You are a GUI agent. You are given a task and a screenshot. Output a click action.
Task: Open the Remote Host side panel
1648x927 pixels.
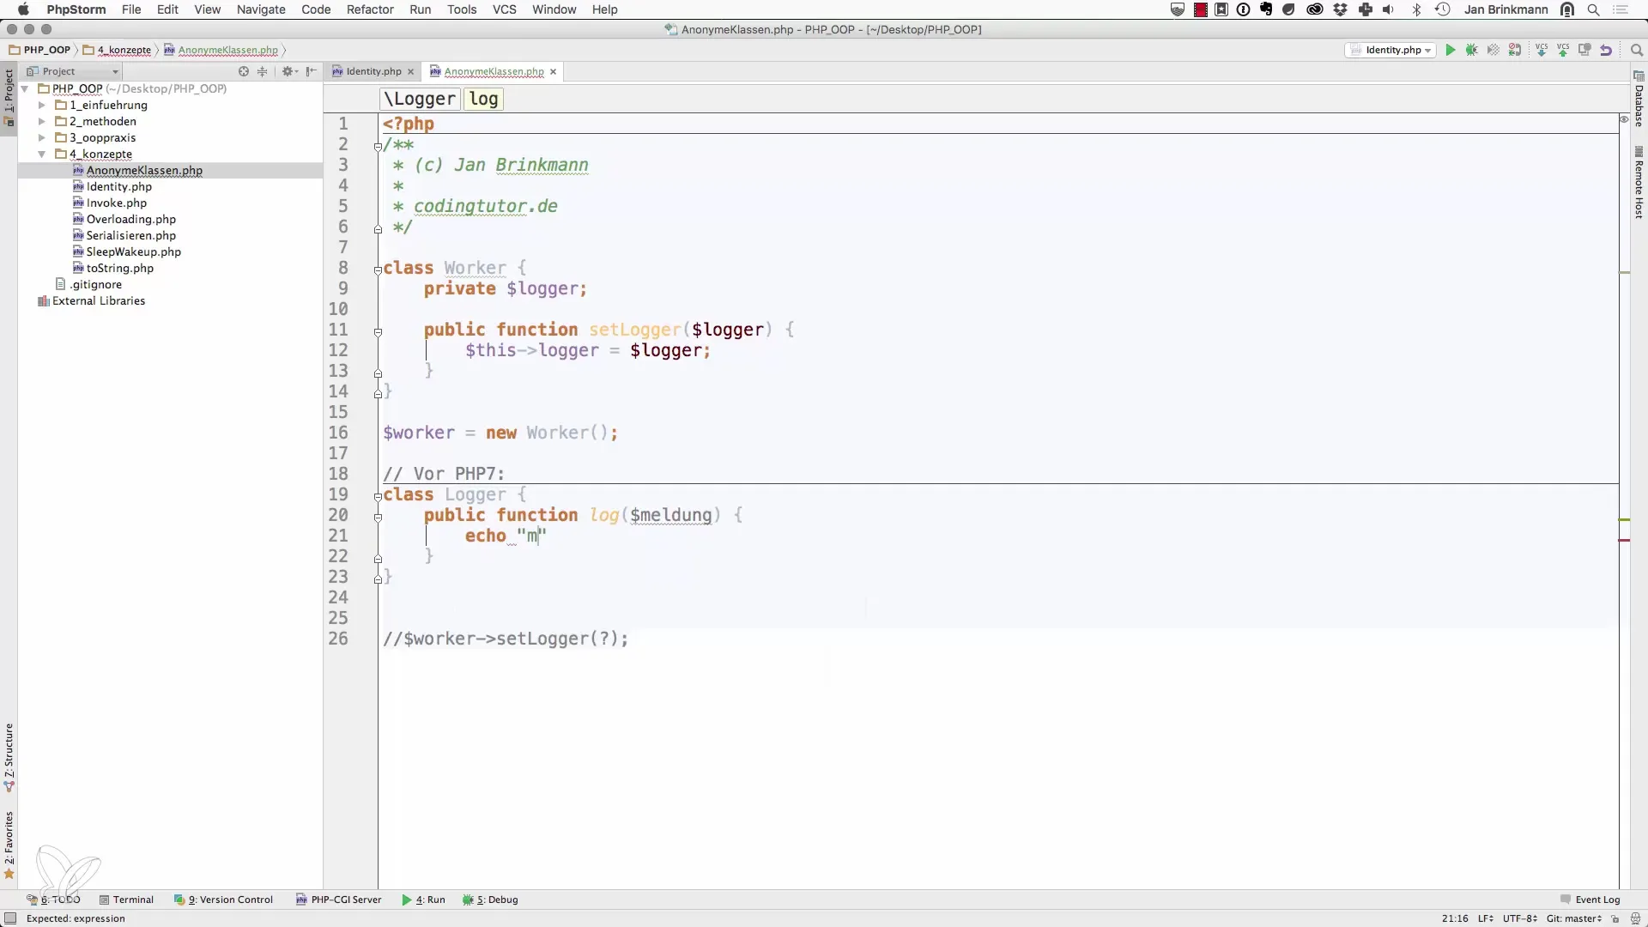point(1639,183)
